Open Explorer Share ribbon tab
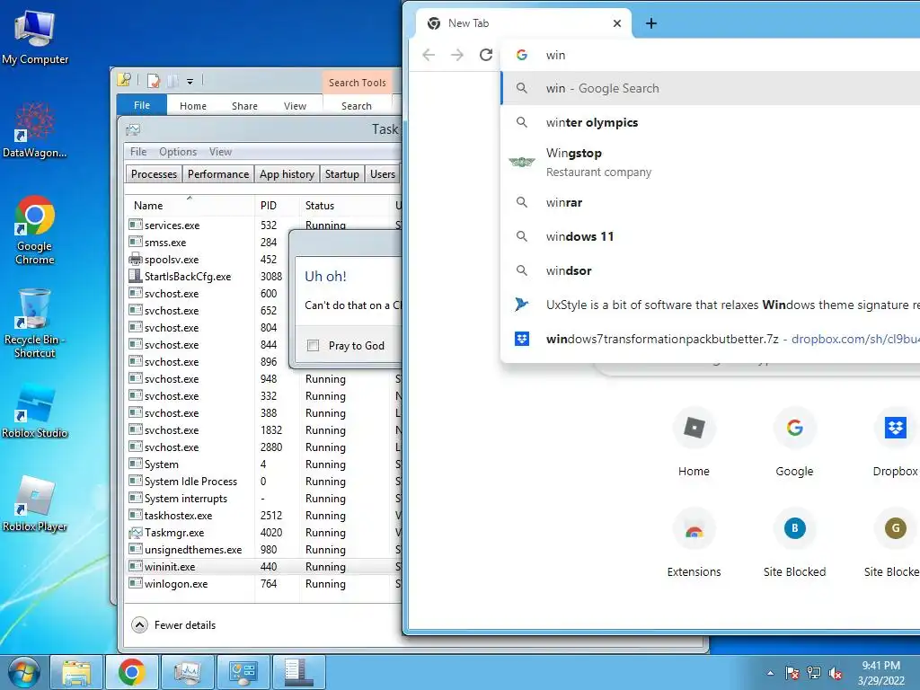Screen dimensions: 920x690 tap(244, 106)
